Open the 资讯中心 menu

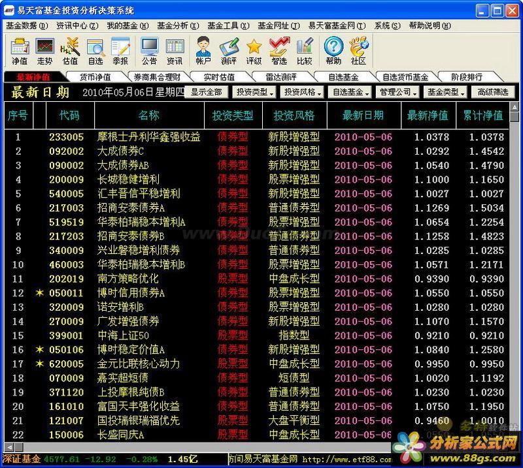77,25
